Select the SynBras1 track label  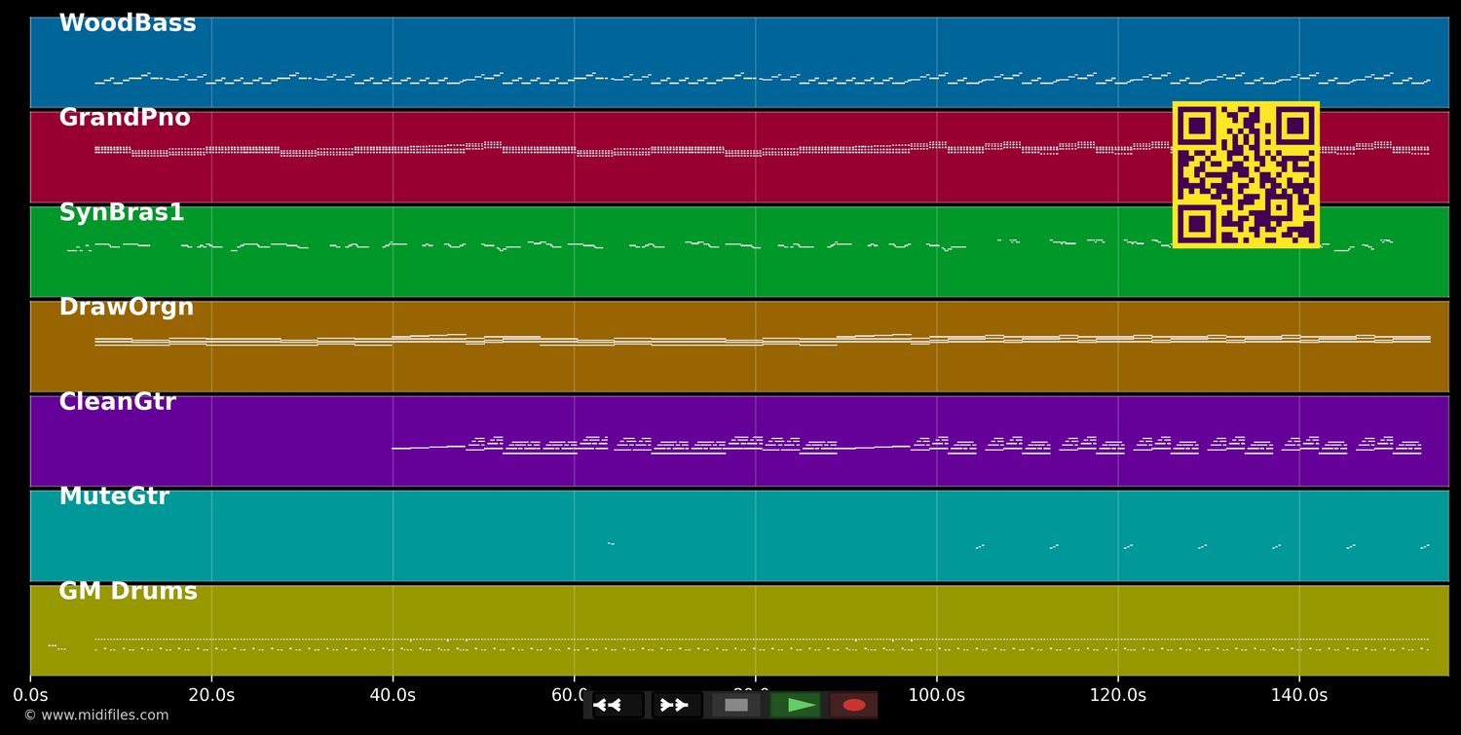pos(122,213)
